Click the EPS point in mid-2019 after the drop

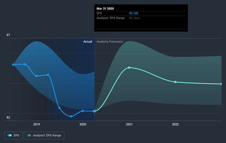59,108
